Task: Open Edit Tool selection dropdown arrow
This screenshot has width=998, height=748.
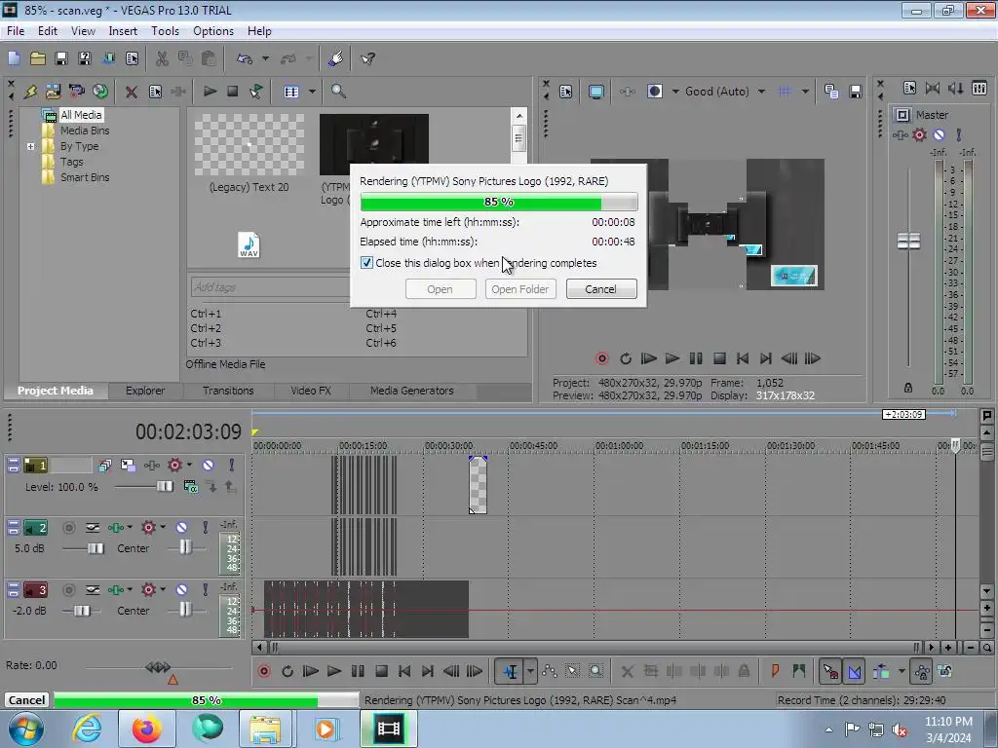Action: (530, 671)
